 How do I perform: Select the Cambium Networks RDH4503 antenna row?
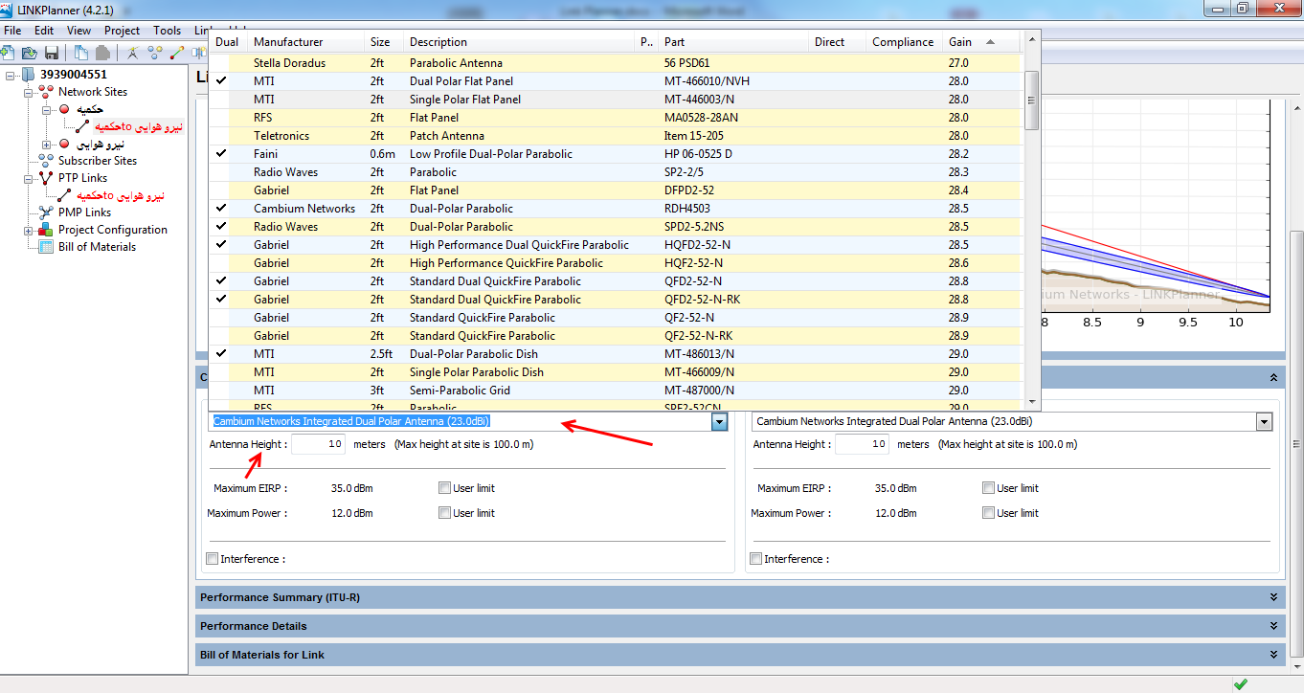(x=617, y=209)
